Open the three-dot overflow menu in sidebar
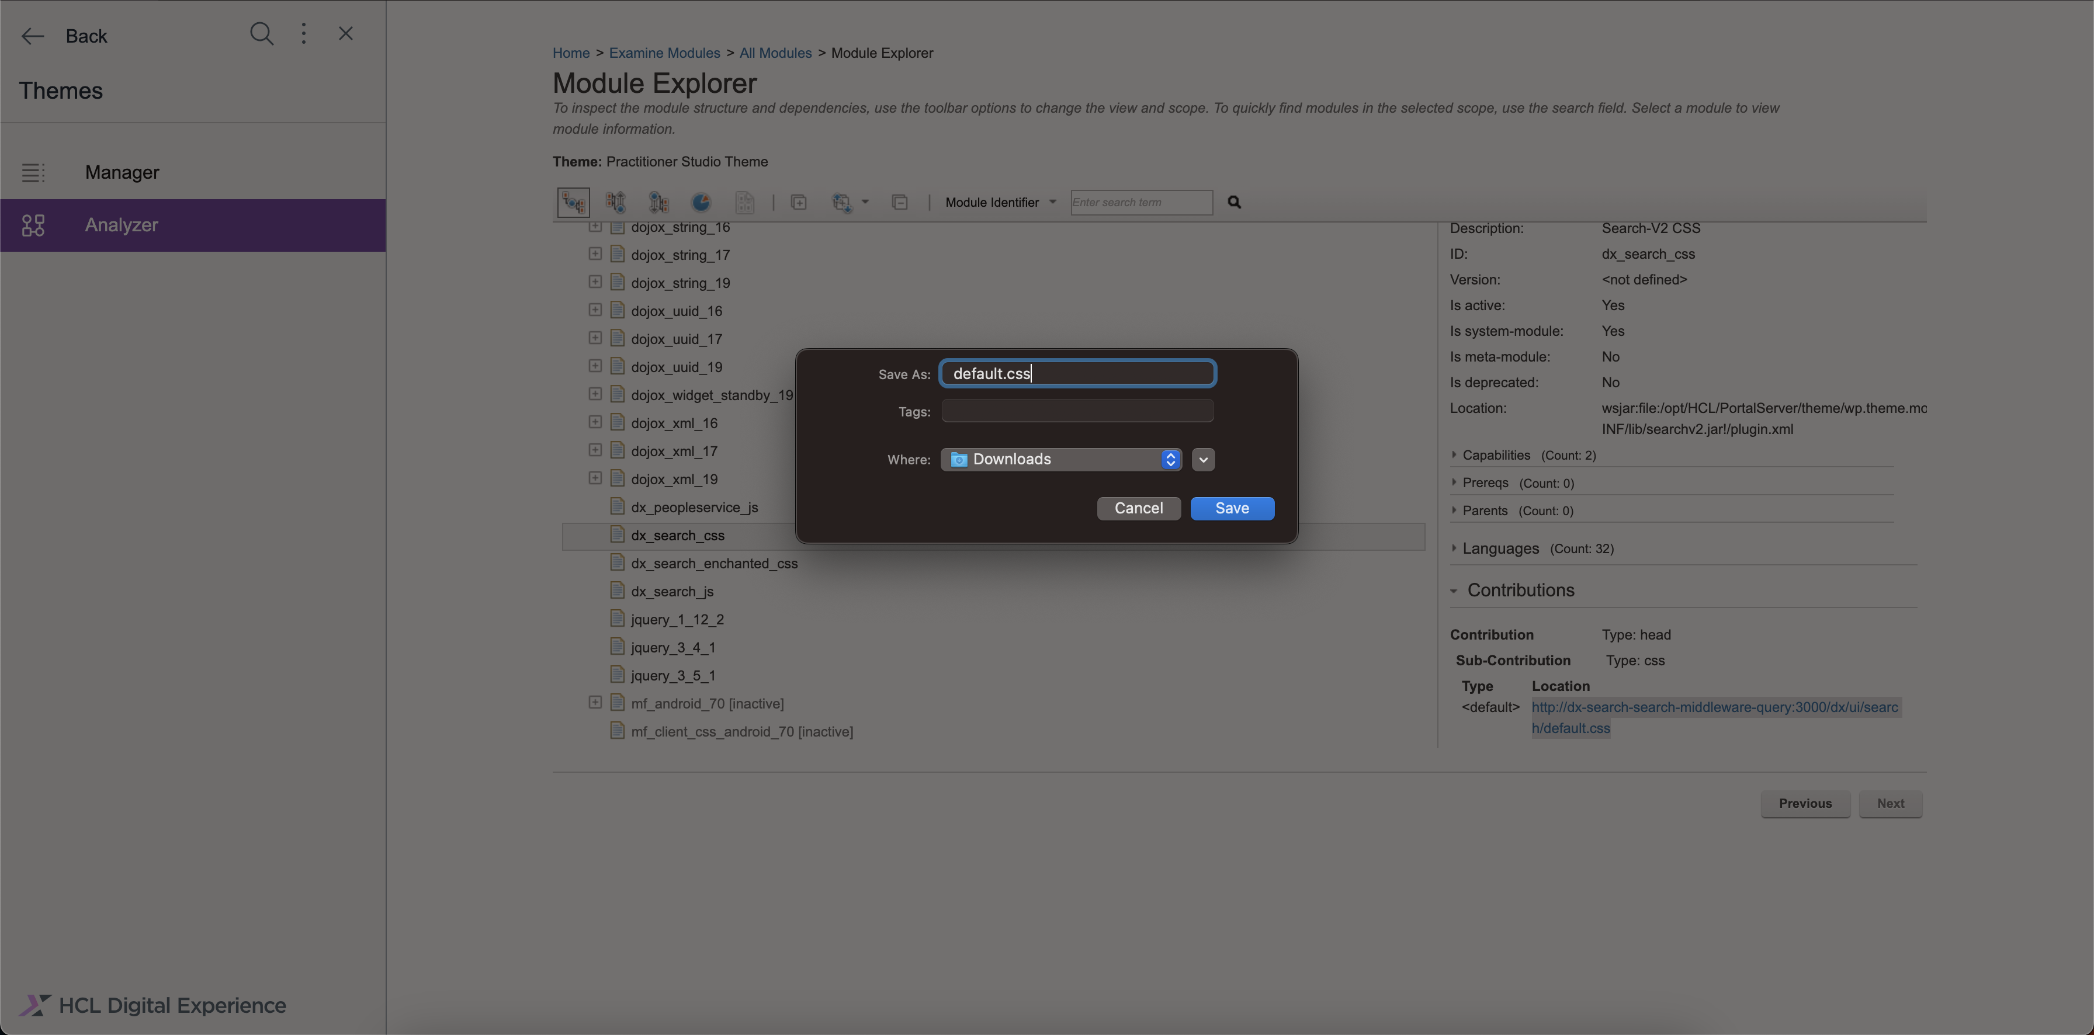 pyautogui.click(x=303, y=34)
